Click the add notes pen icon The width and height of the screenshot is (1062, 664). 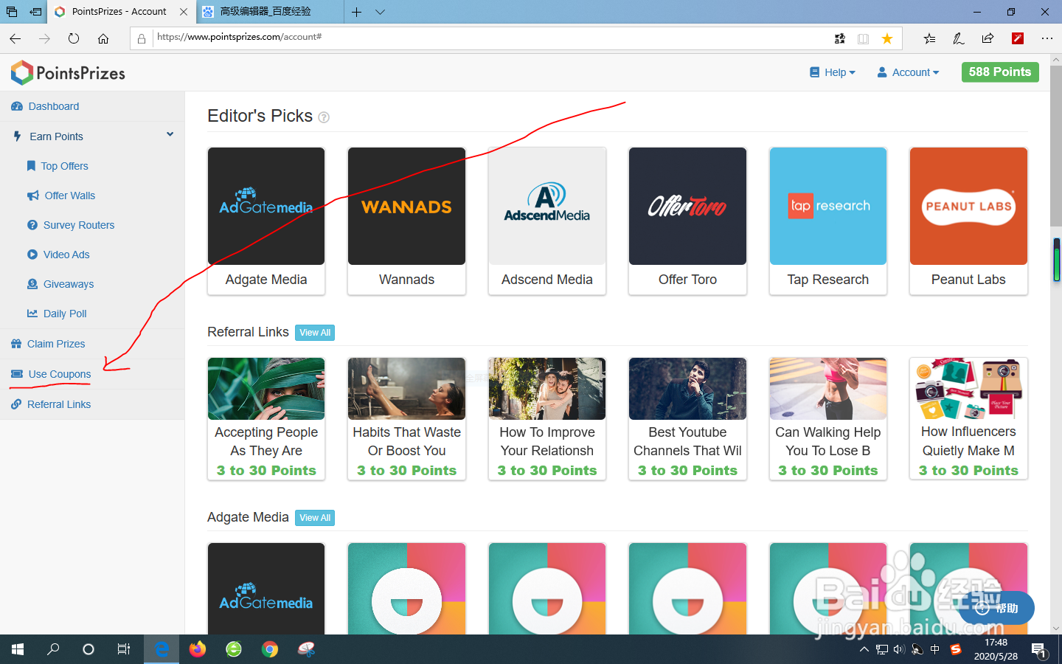click(958, 38)
